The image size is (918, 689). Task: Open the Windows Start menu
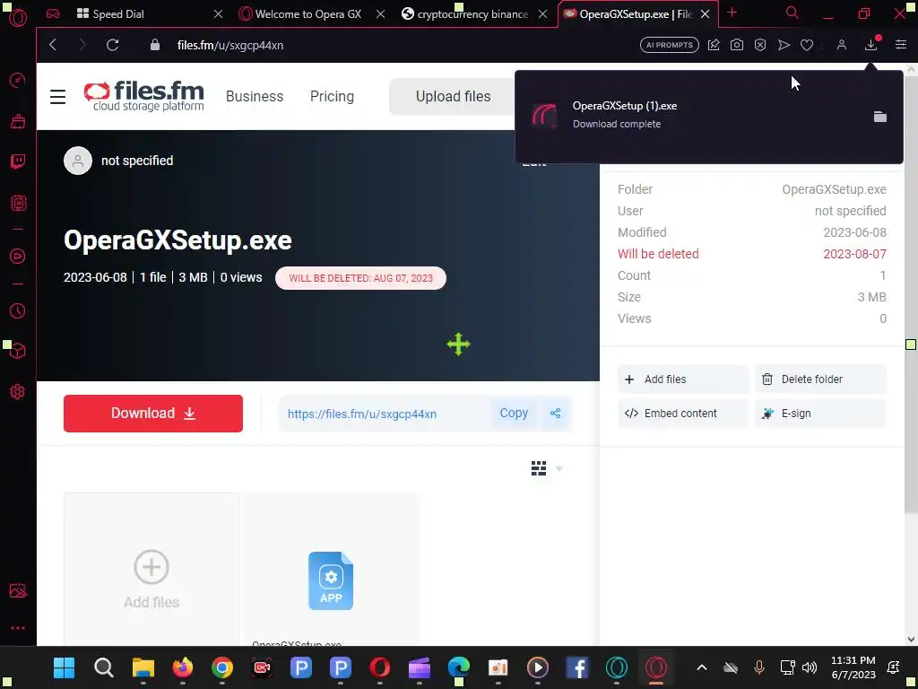click(x=64, y=667)
